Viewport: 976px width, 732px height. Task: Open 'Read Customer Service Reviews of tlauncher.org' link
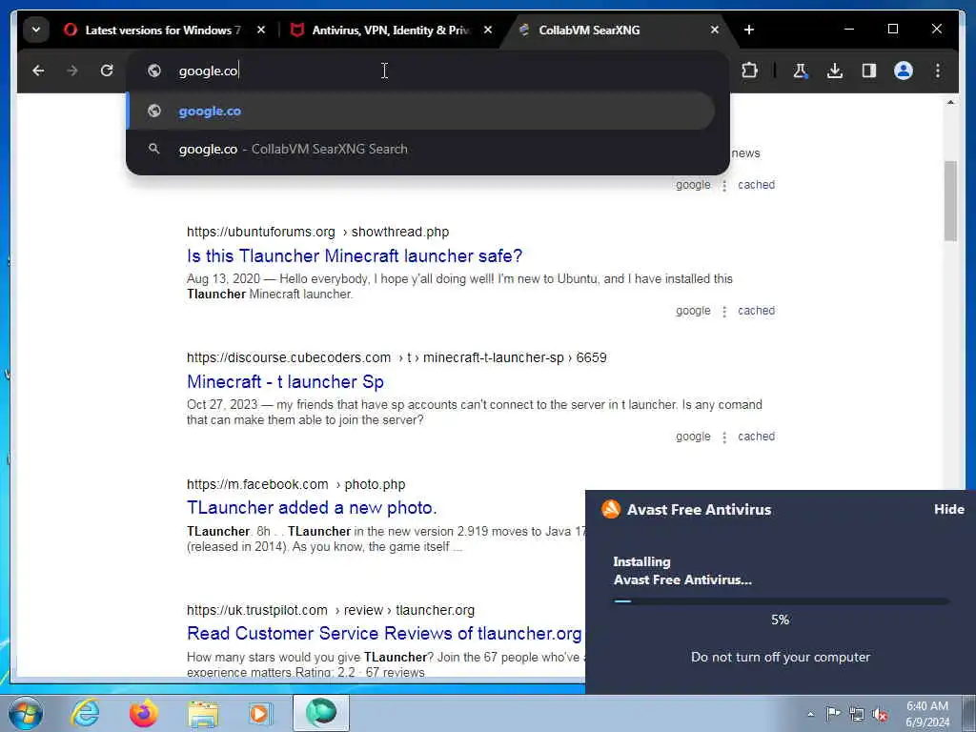(x=384, y=633)
